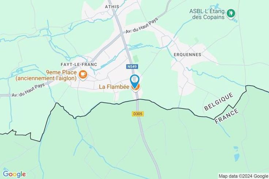The image size is (269, 179).
Task: Select the ASBL L'Étang des Copains label
Action: pyautogui.click(x=207, y=14)
